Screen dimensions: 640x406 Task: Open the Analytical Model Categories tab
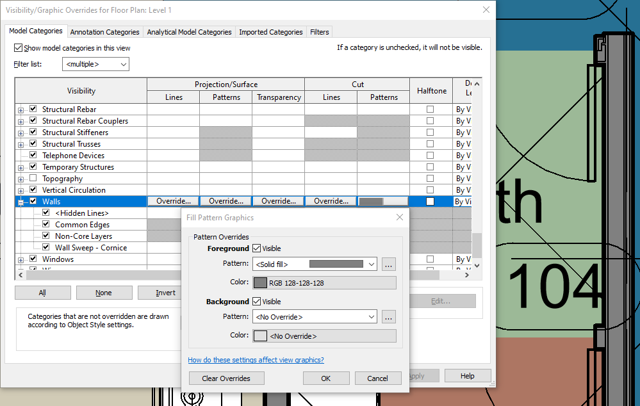tap(189, 32)
